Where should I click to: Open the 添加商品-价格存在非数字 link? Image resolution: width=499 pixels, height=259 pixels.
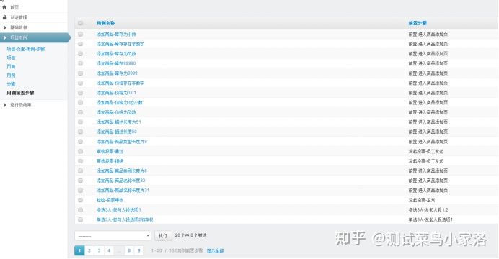(x=120, y=83)
